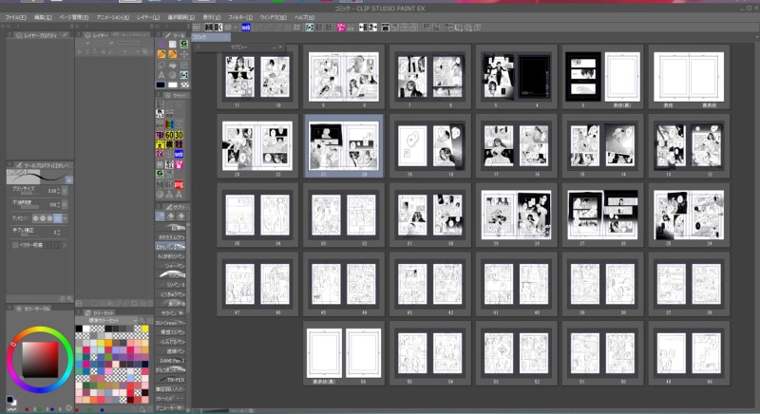
Task: Select the highlighted fourth anti-aliasing option
Action: 57,218
